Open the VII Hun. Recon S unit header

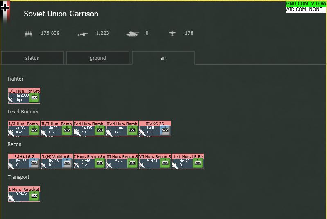tap(155, 156)
